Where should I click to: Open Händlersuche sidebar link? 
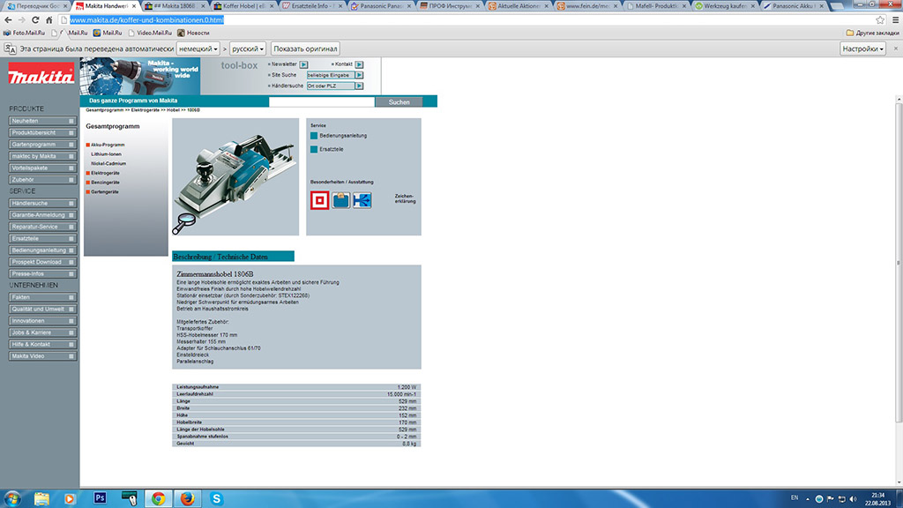[x=42, y=204]
